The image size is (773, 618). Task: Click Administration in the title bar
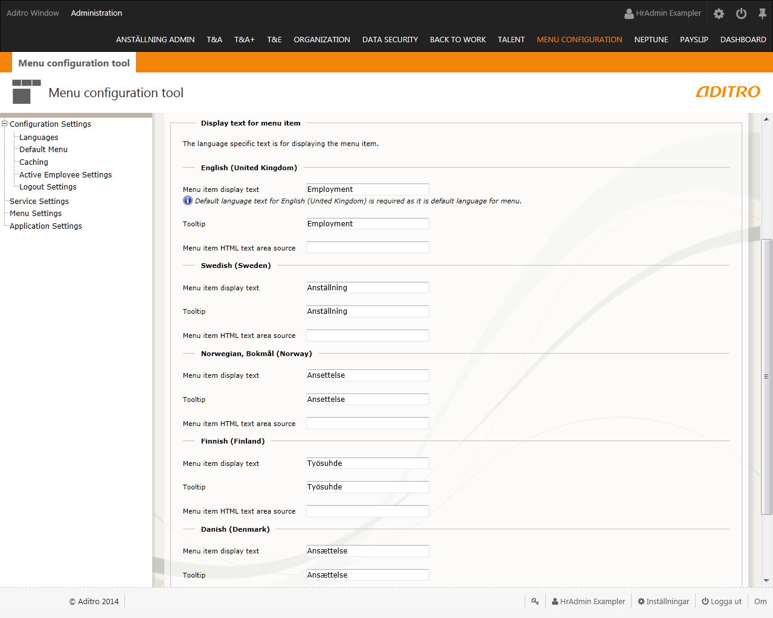[97, 13]
